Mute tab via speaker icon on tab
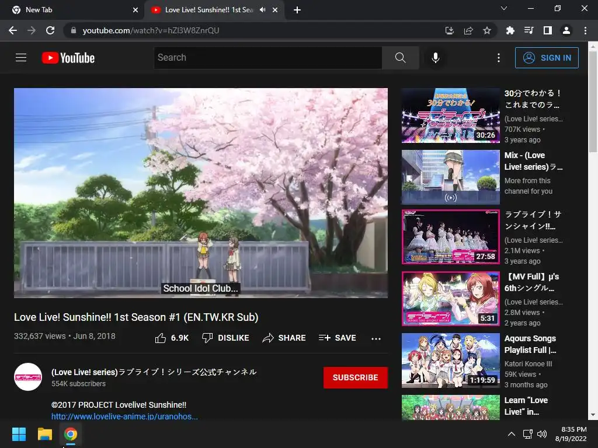598x448 pixels. click(x=262, y=10)
